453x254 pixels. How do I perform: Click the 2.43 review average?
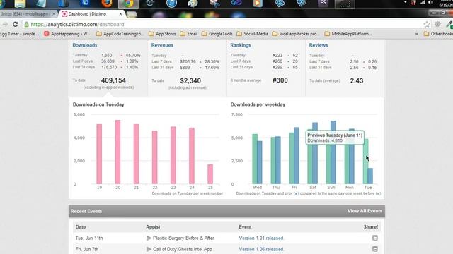(x=357, y=81)
